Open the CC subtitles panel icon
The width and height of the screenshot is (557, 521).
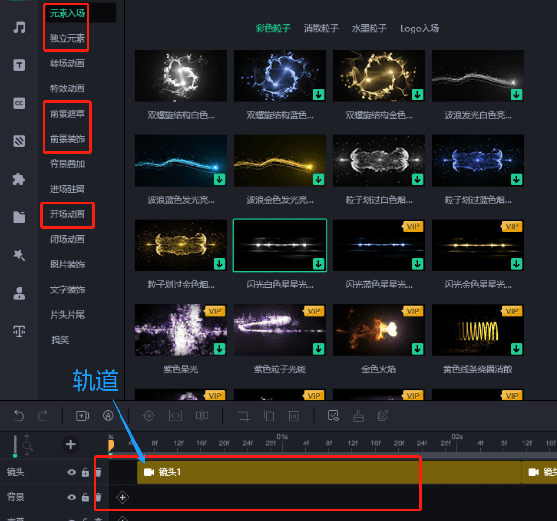tap(19, 103)
